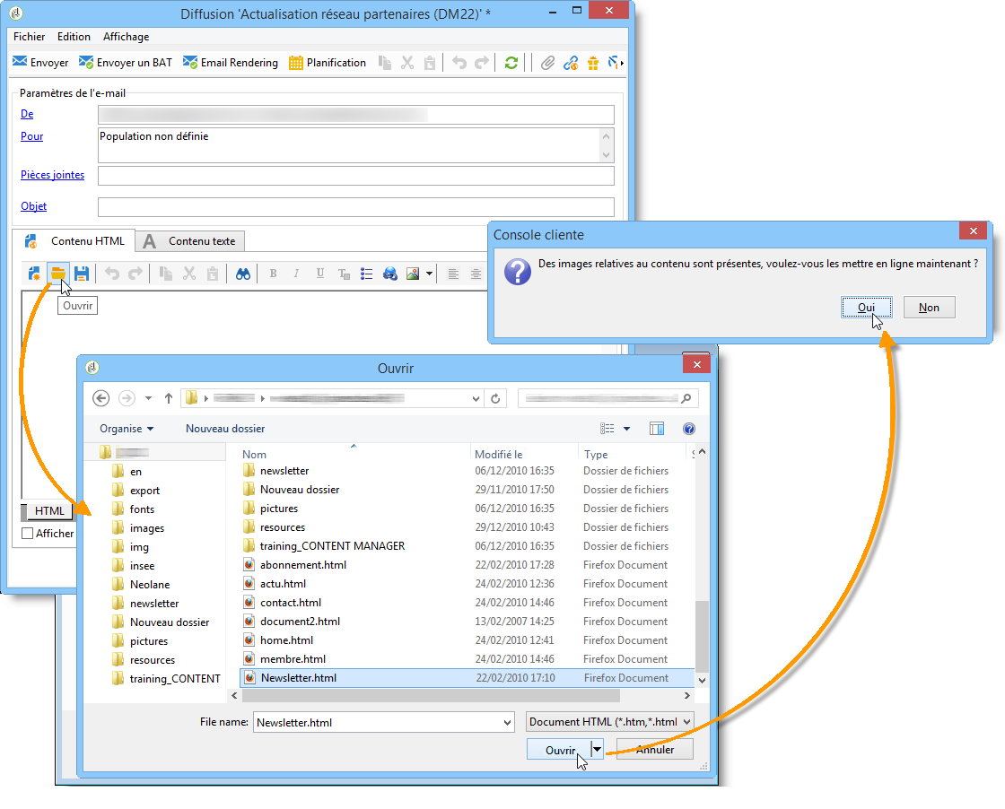Screen dimensions: 1005x809
Task: Click Annuler in the Ouvrir dialog
Action: 655,750
